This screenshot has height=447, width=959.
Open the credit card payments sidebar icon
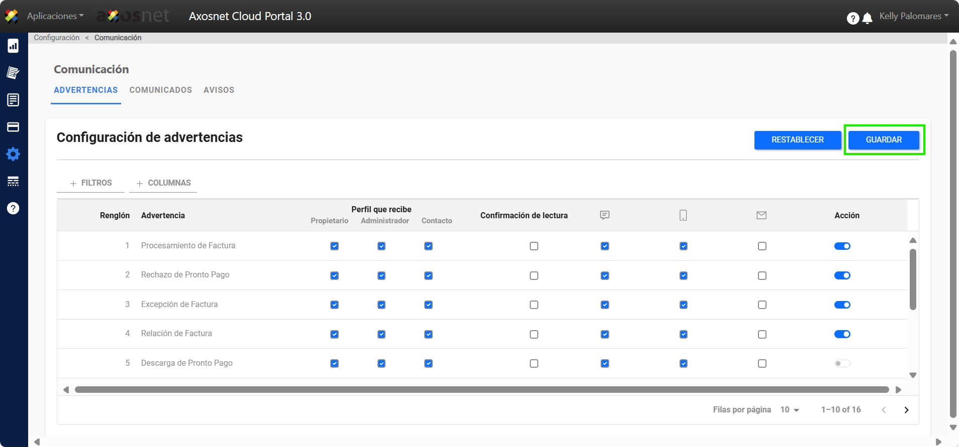(x=13, y=127)
